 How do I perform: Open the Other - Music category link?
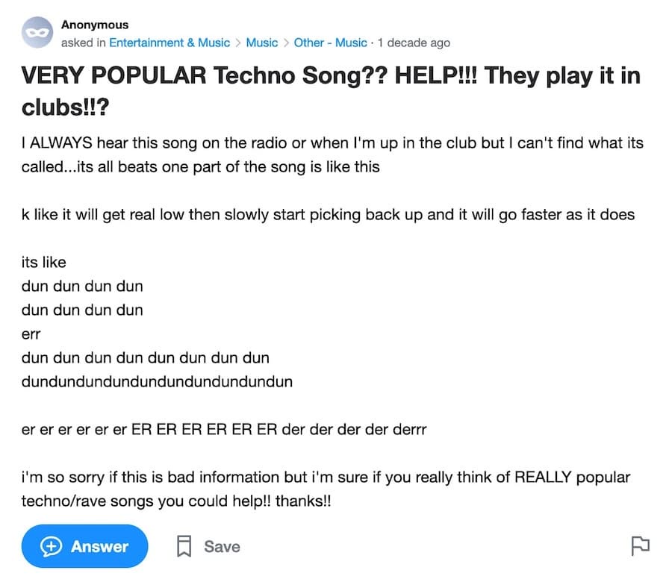331,43
